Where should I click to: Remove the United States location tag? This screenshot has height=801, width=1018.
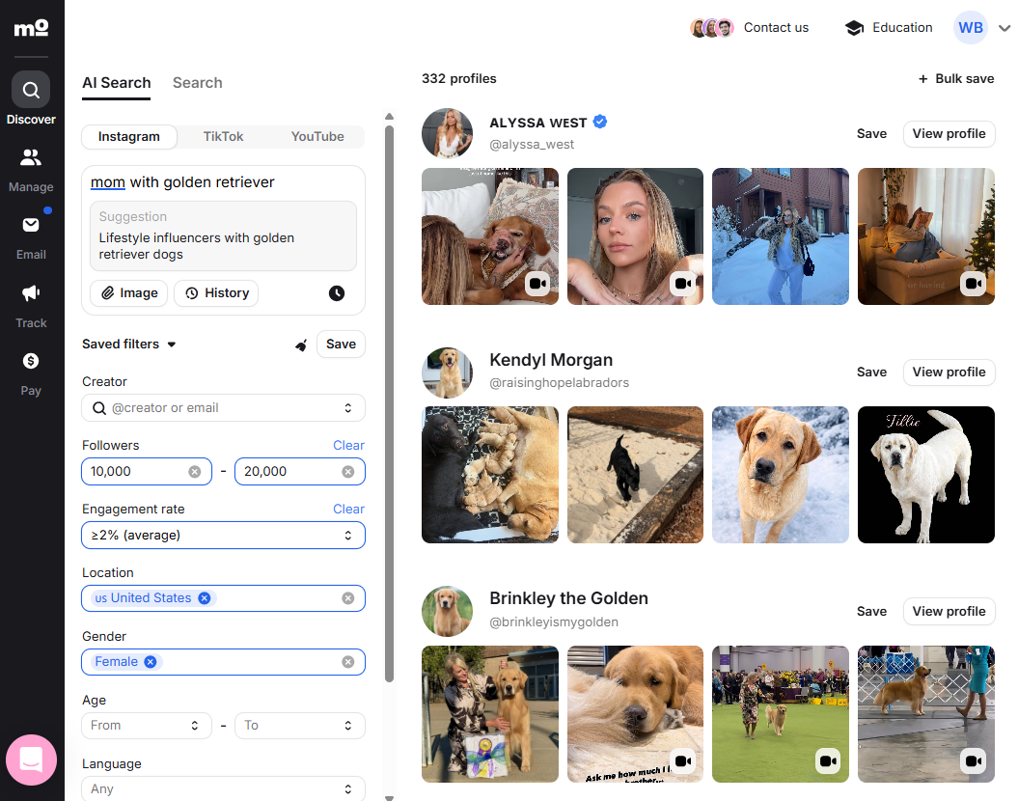tap(205, 598)
